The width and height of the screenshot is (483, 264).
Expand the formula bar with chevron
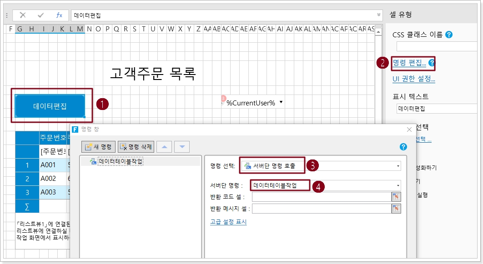pyautogui.click(x=379, y=15)
